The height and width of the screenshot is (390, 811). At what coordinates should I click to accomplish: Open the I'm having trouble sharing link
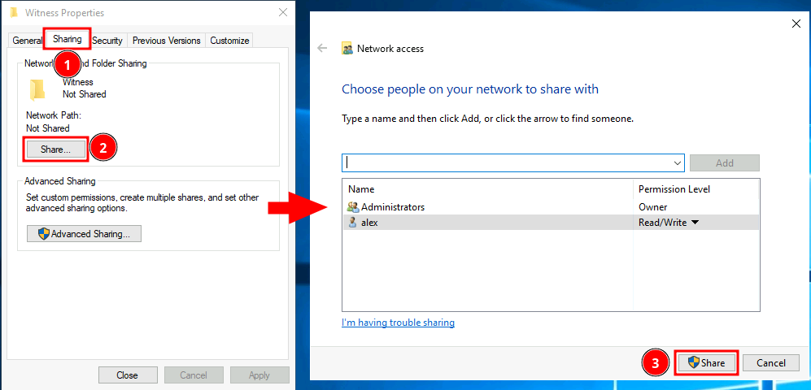(398, 323)
